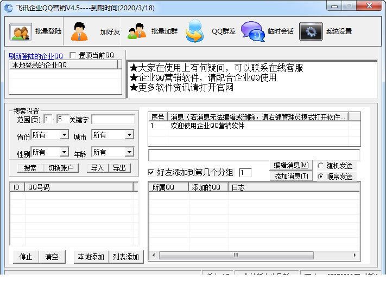Click the 添加的QQ column header

(x=208, y=187)
